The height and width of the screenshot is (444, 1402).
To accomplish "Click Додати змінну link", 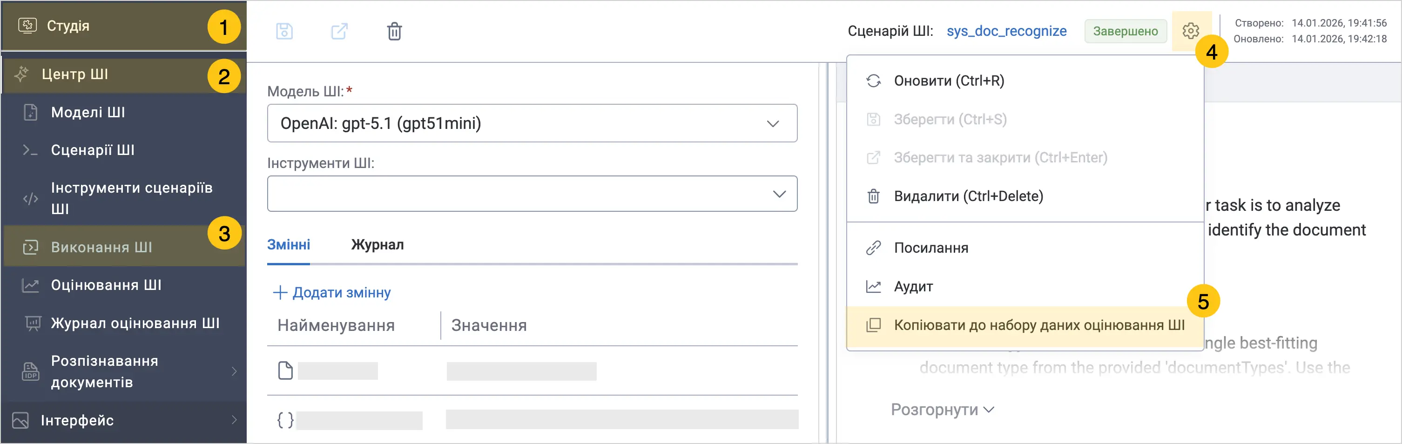I will point(341,293).
